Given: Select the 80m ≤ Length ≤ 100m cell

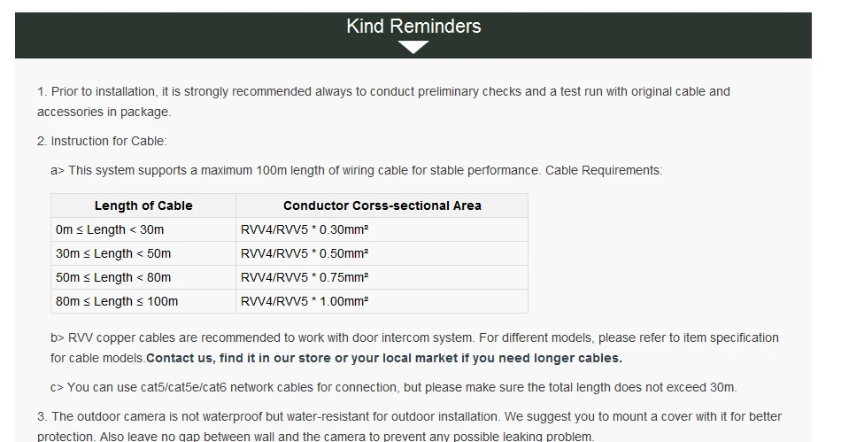Looking at the screenshot, I should tap(143, 301).
